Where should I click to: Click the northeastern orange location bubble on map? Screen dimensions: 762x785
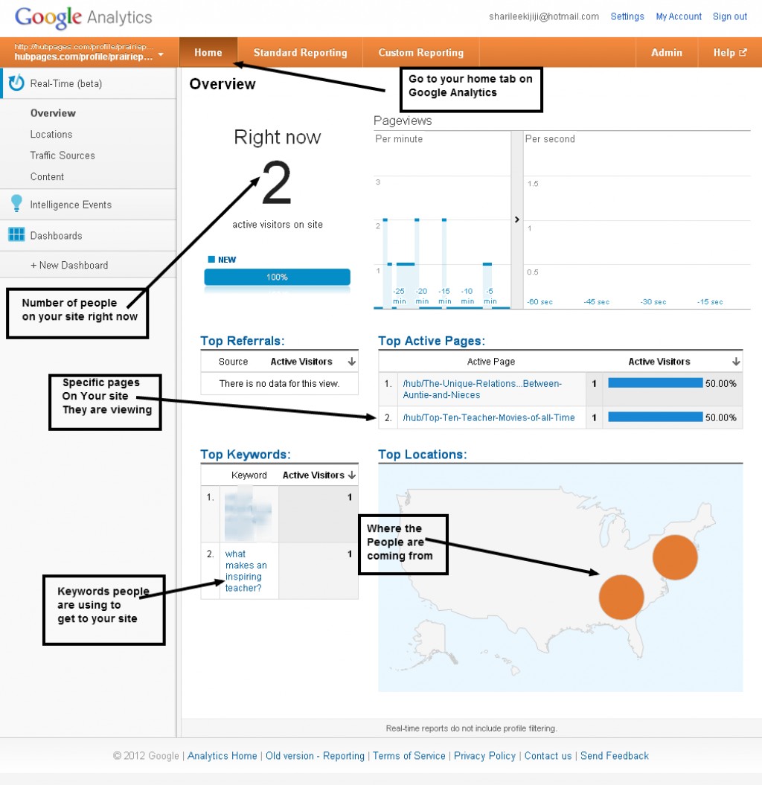(675, 557)
